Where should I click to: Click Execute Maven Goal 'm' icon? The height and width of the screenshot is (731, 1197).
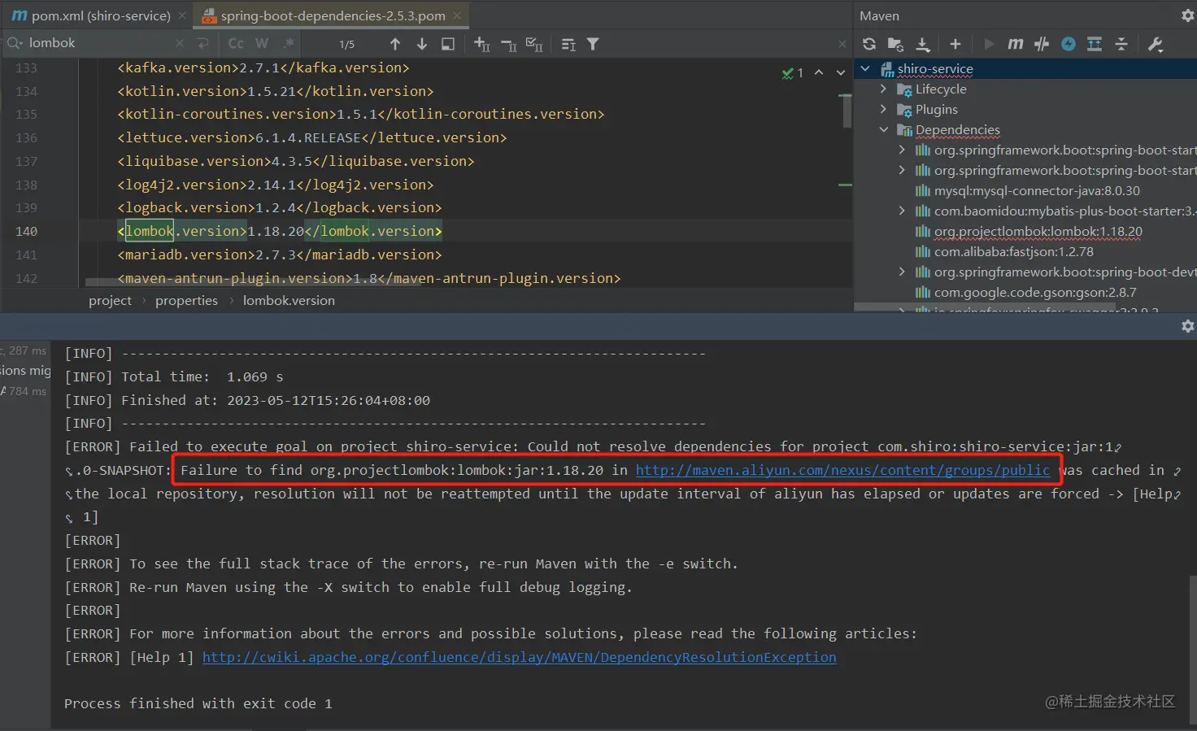(x=1015, y=44)
